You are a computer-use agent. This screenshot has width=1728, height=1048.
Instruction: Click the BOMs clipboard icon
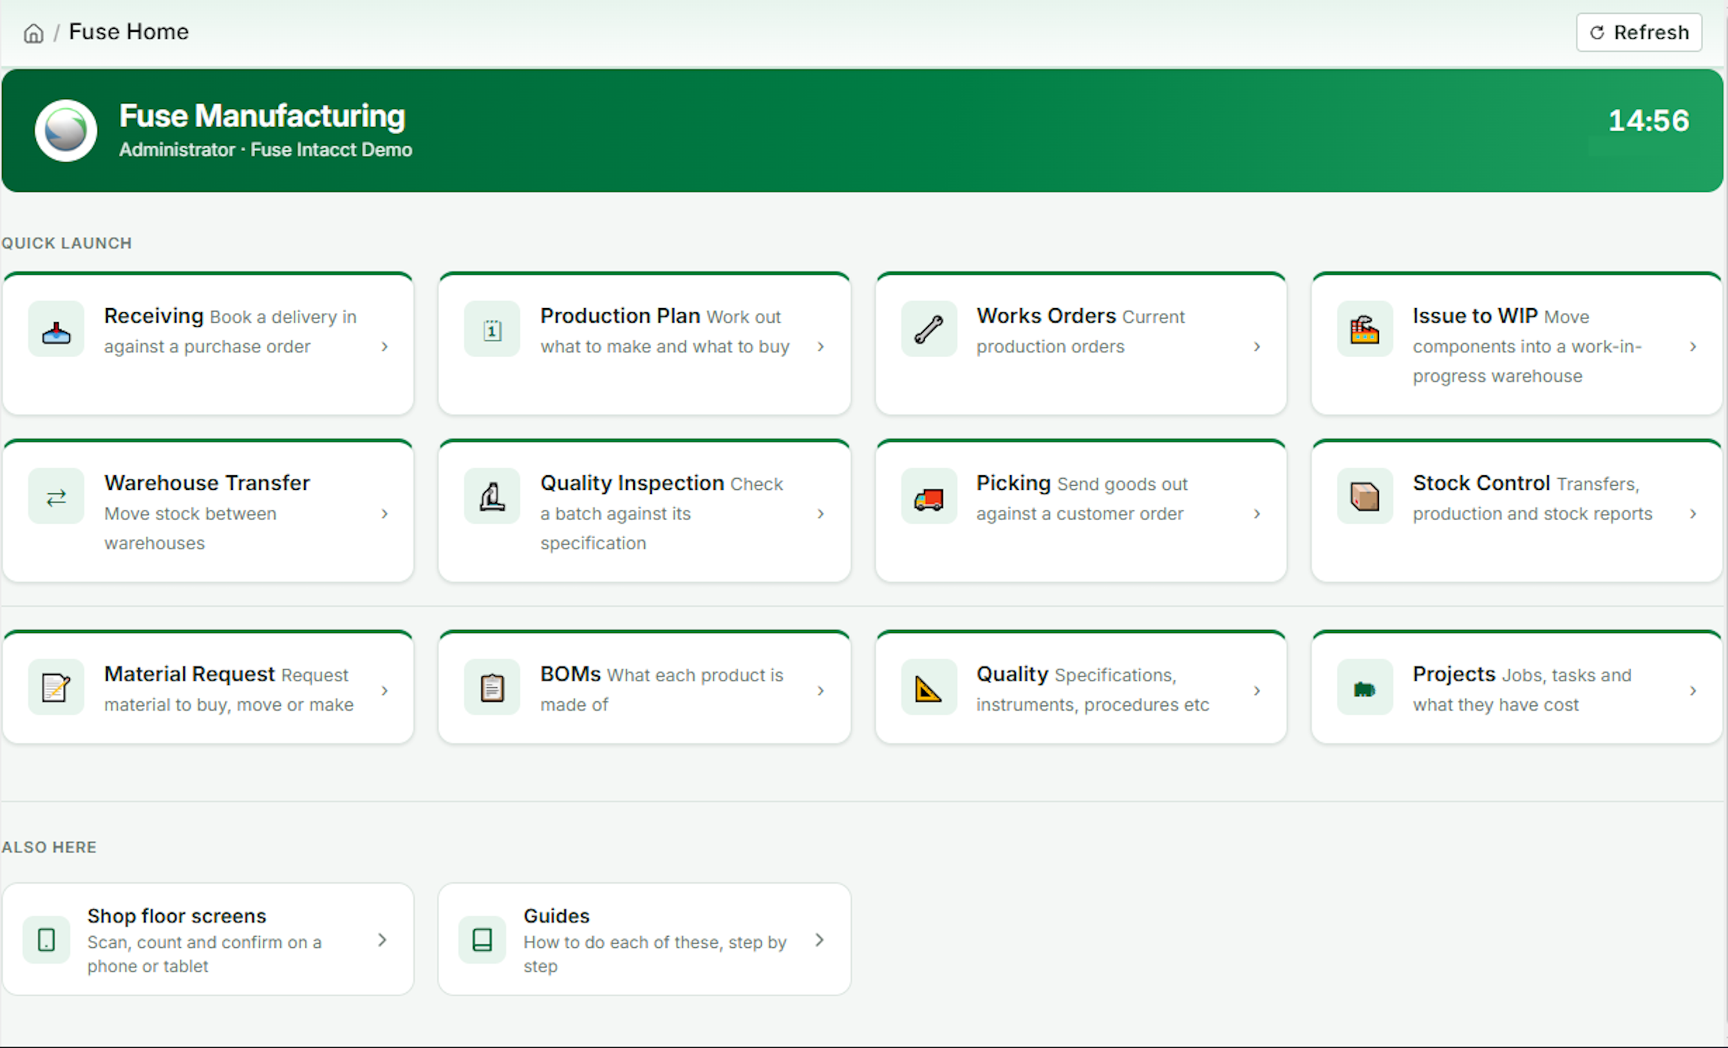coord(492,687)
